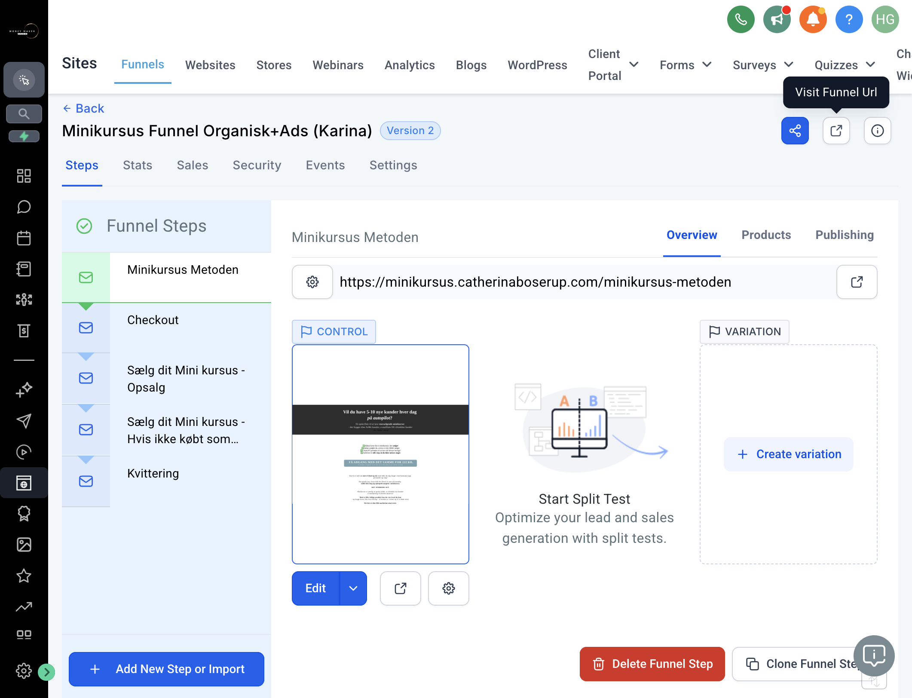Click the Create variation button
This screenshot has width=912, height=698.
[x=788, y=454]
